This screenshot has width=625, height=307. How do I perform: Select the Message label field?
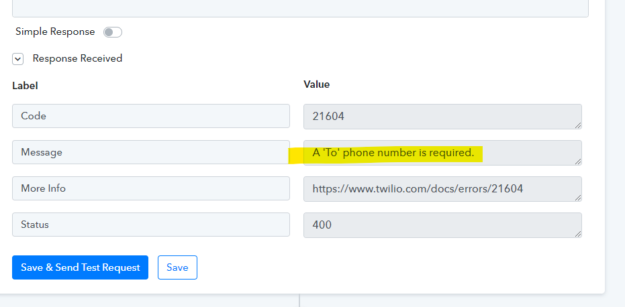pos(151,152)
